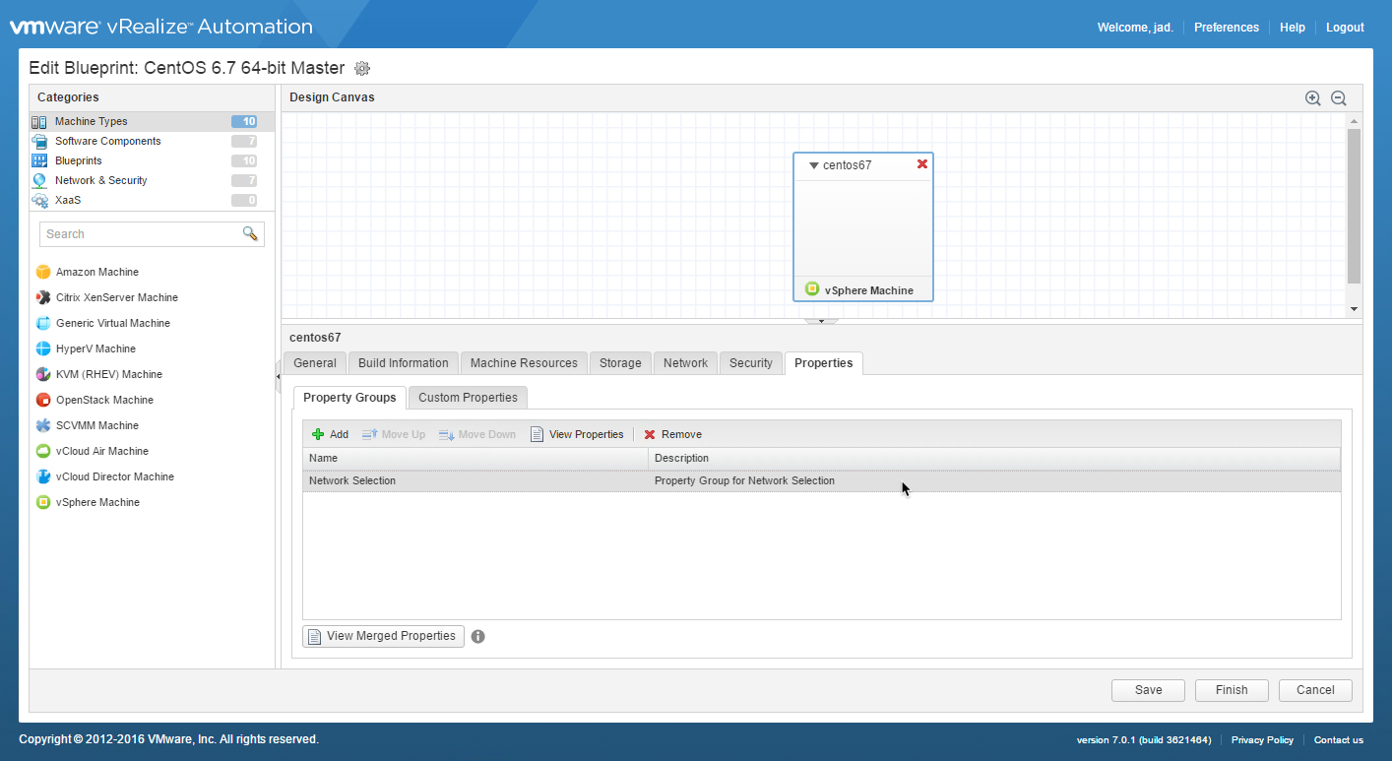This screenshot has height=761, width=1392.
Task: Select Citrix XenServer Machine icon
Action: [43, 297]
